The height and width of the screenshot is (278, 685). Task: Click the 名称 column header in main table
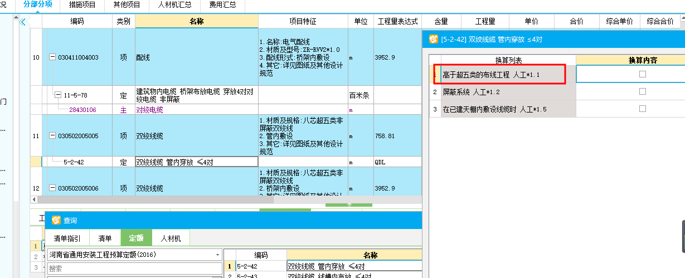pyautogui.click(x=196, y=21)
